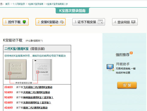Open K宝首次登录指南 breadcrumb link
Image resolution: width=147 pixels, height=111 pixels.
pos(36,4)
